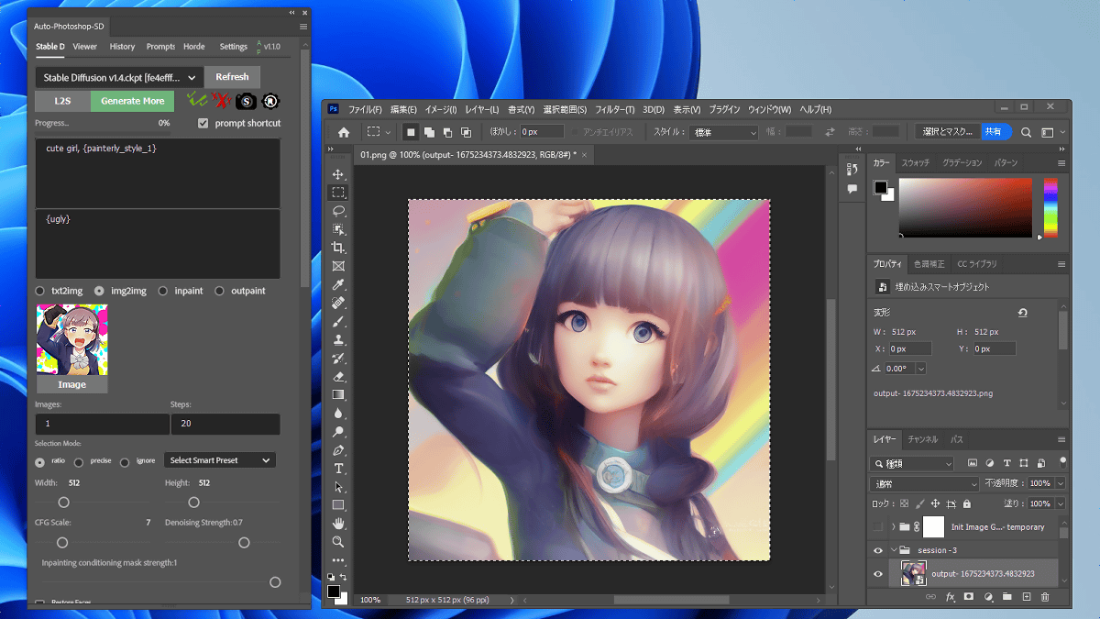
Task: Open the layer blend mode 通常 dropdown
Action: [925, 483]
